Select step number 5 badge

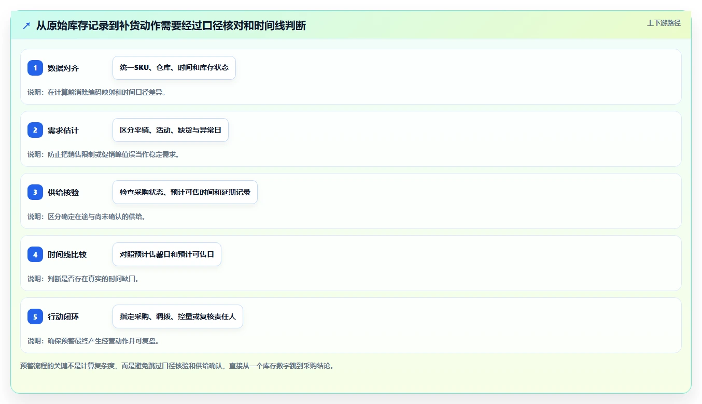35,316
